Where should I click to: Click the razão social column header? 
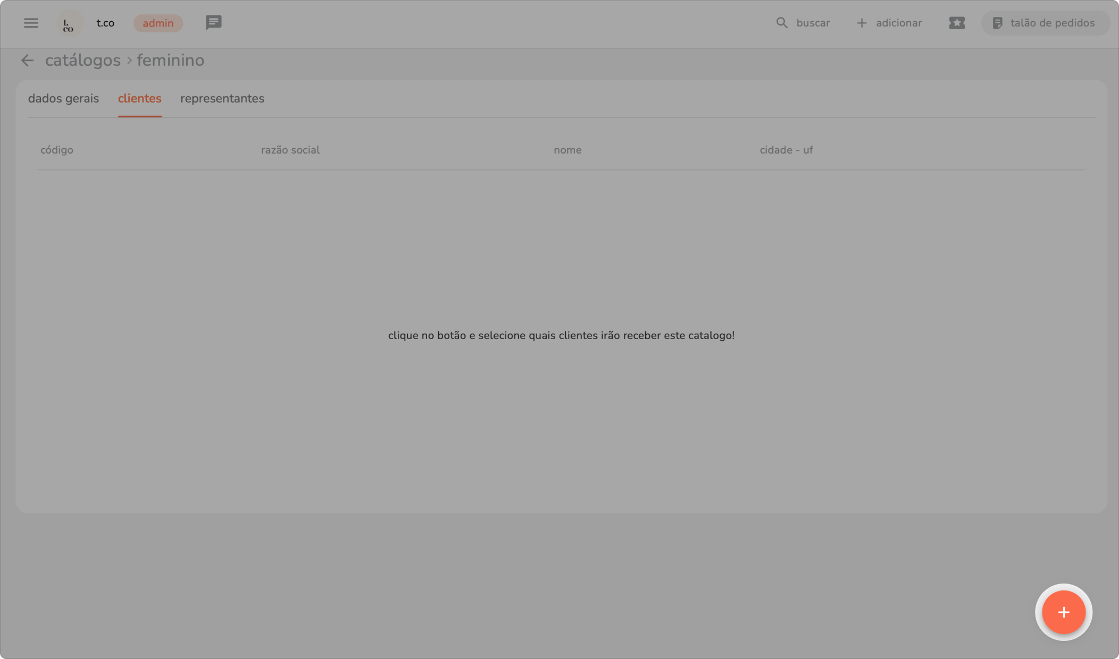pyautogui.click(x=290, y=150)
